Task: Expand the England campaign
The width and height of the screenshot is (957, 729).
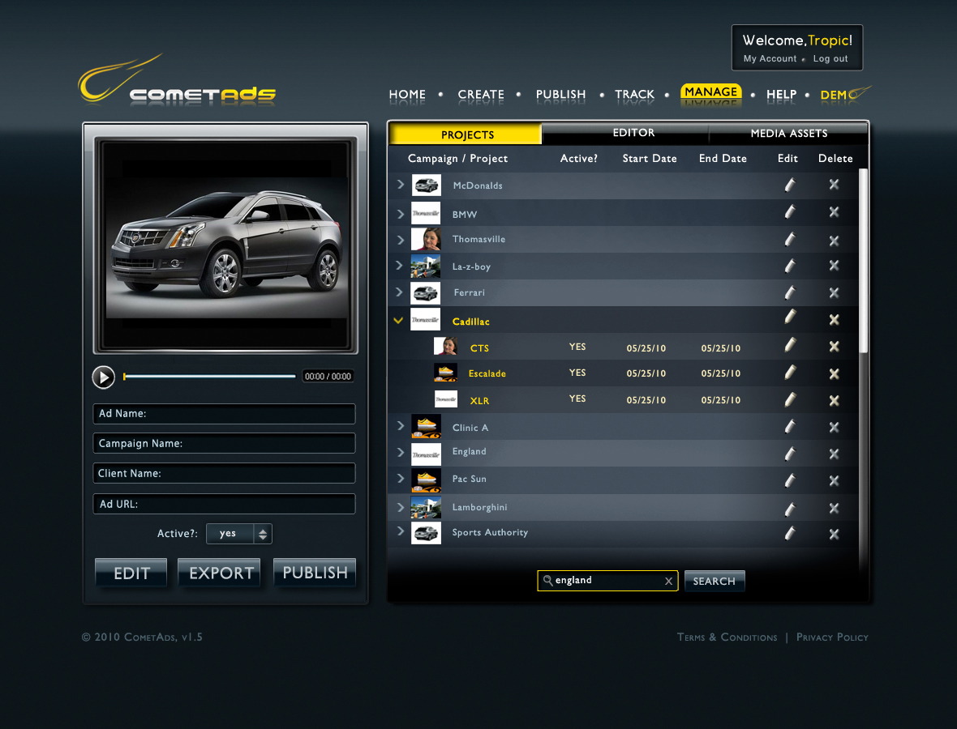Action: tap(401, 452)
